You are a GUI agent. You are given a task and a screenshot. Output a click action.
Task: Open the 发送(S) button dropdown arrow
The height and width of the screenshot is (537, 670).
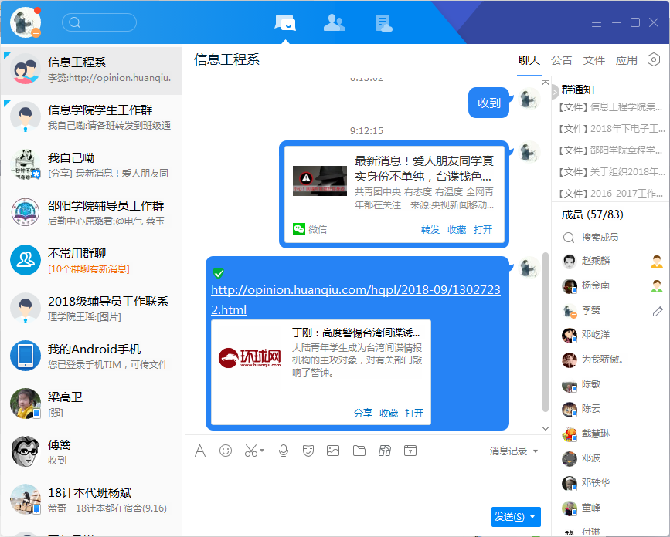(533, 517)
